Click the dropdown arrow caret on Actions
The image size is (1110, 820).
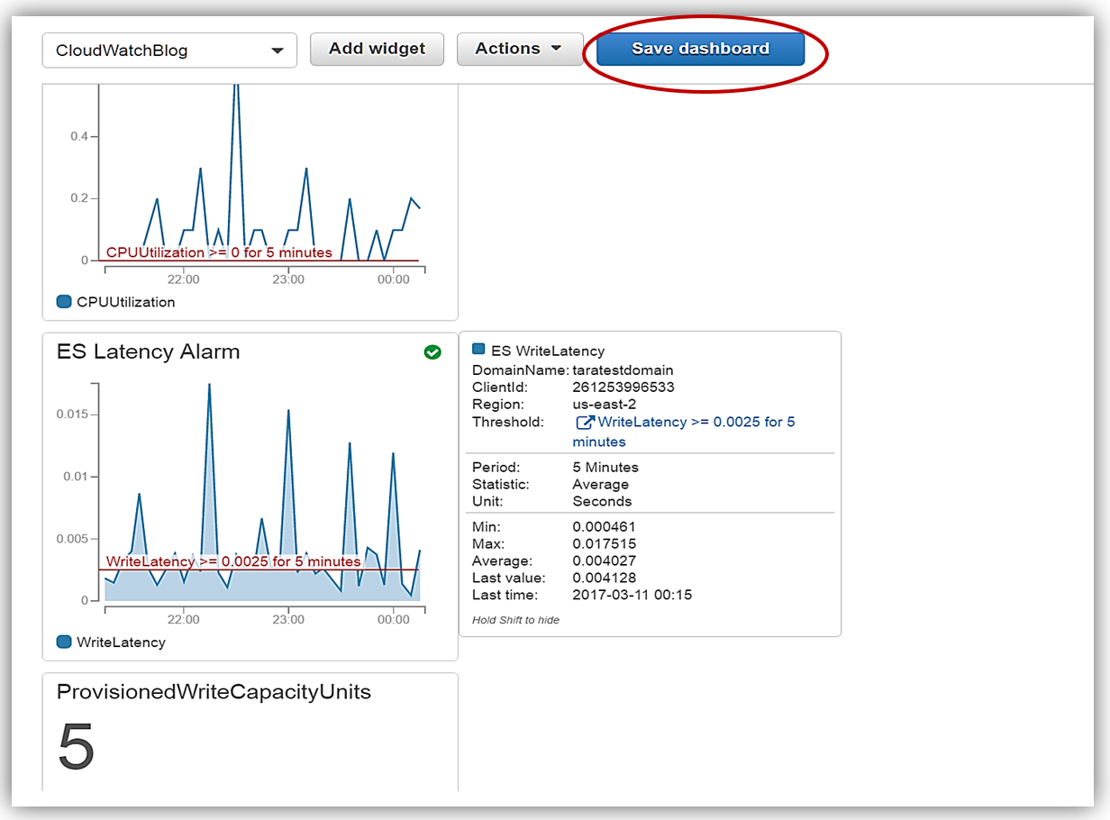click(555, 49)
